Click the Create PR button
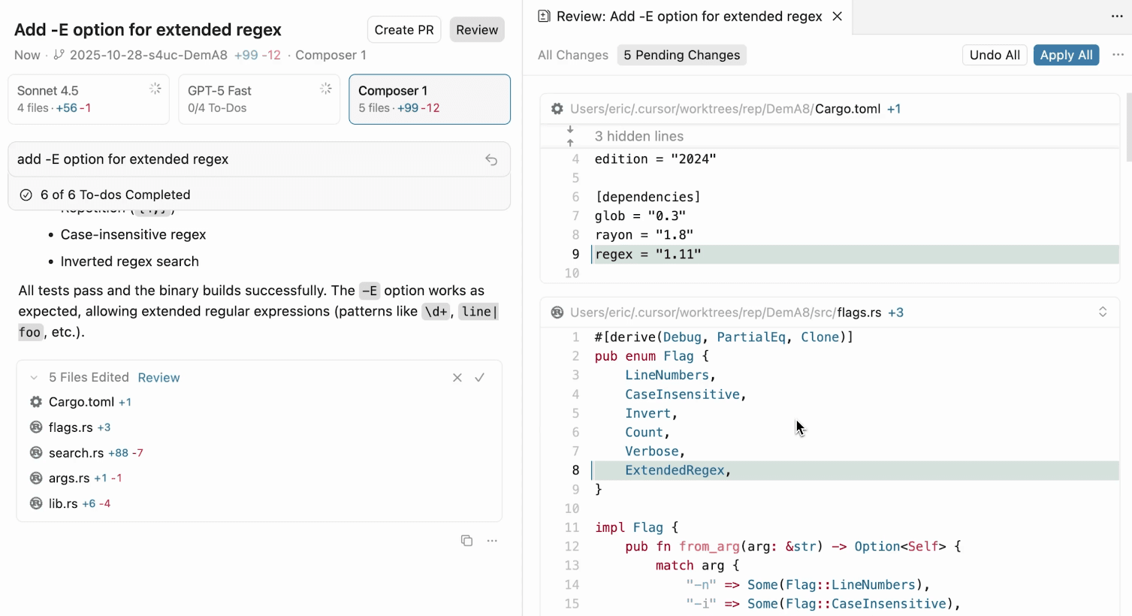This screenshot has height=616, width=1132. point(404,30)
